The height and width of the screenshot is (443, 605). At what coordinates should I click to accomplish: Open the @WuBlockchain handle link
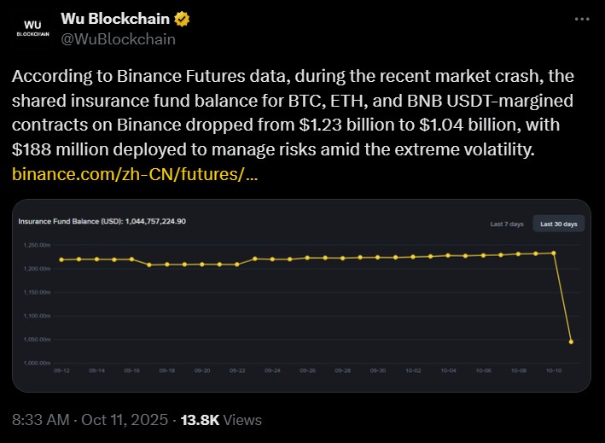pyautogui.click(x=119, y=38)
